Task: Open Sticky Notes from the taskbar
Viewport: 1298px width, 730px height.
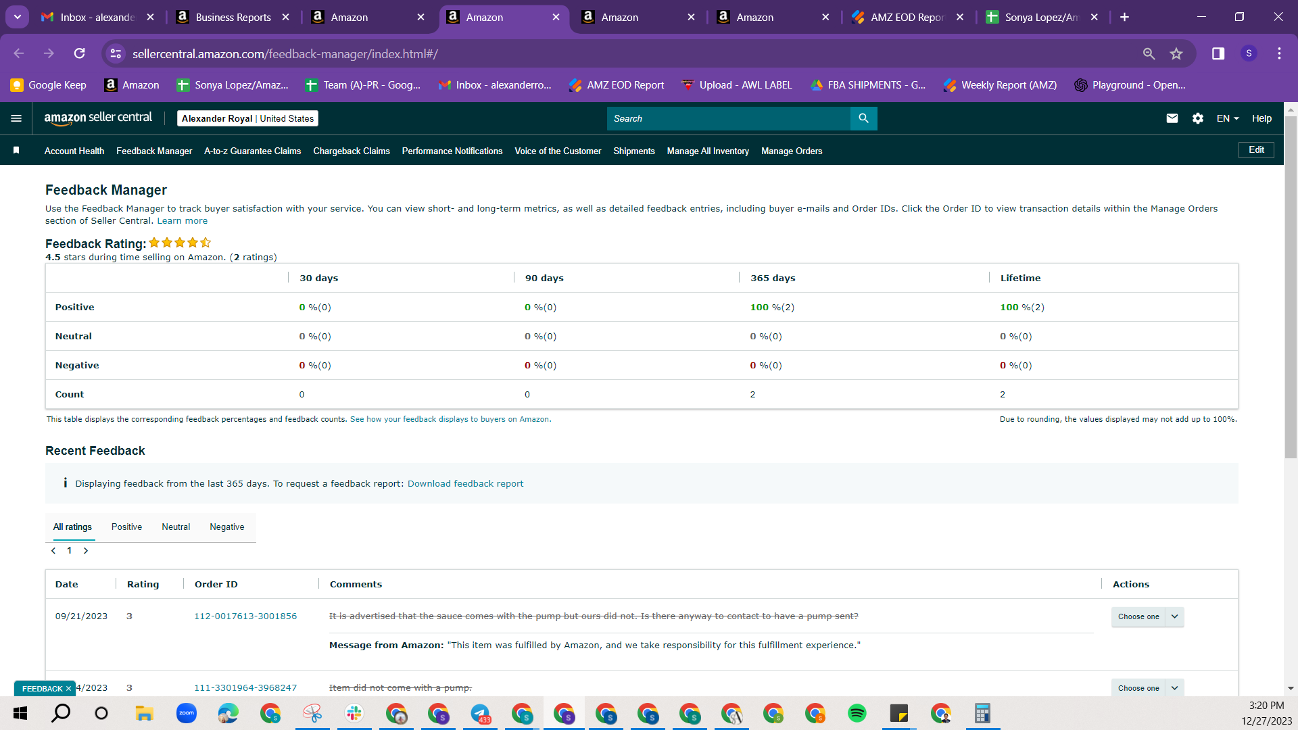Action: [898, 713]
